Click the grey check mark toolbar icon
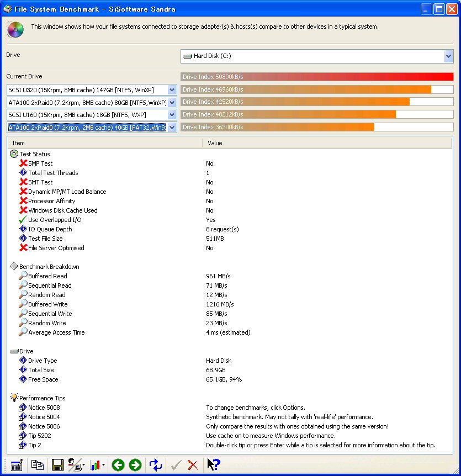 click(x=176, y=465)
